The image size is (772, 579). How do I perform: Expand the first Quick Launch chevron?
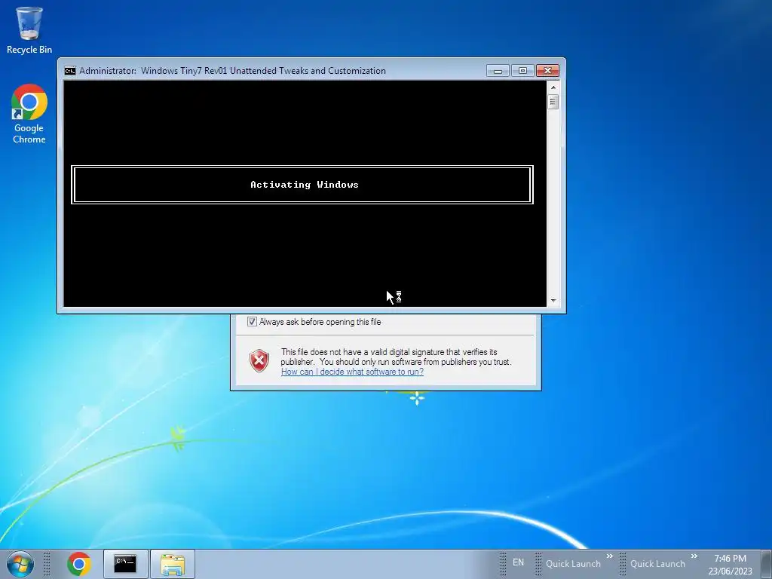pyautogui.click(x=609, y=556)
